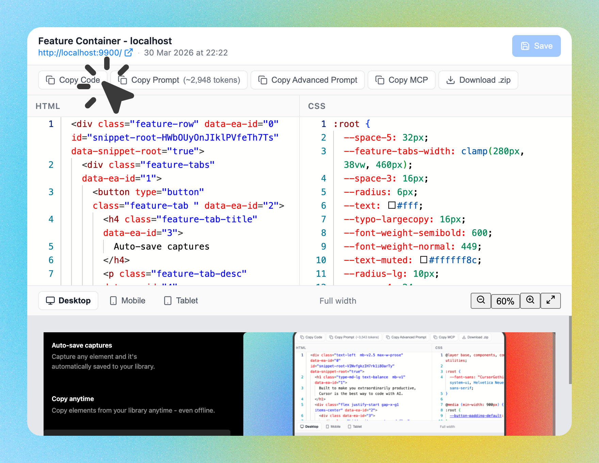Open the external link icon beside localhost URL
This screenshot has width=599, height=463.
(128, 52)
